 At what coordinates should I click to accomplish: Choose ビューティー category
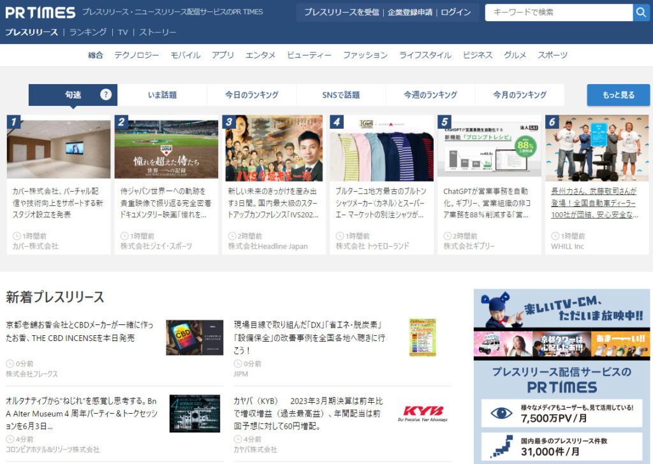click(x=309, y=55)
